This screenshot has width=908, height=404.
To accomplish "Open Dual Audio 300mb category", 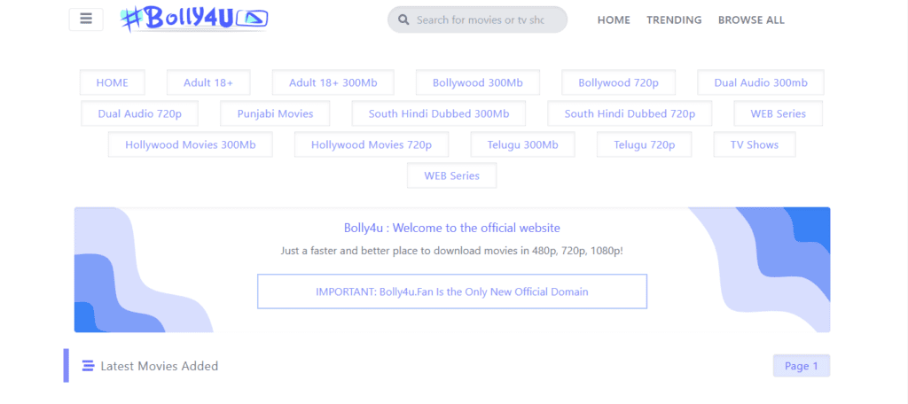I will [760, 82].
